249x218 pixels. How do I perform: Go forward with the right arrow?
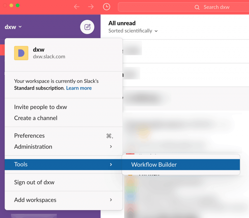point(91,7)
